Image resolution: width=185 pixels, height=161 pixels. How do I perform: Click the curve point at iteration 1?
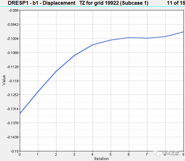(x=38, y=91)
